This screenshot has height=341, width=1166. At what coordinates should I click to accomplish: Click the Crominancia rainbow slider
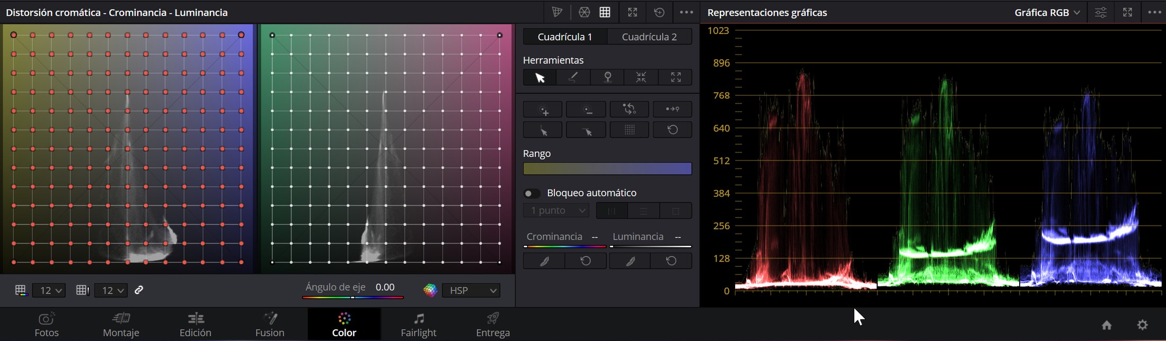tap(565, 246)
